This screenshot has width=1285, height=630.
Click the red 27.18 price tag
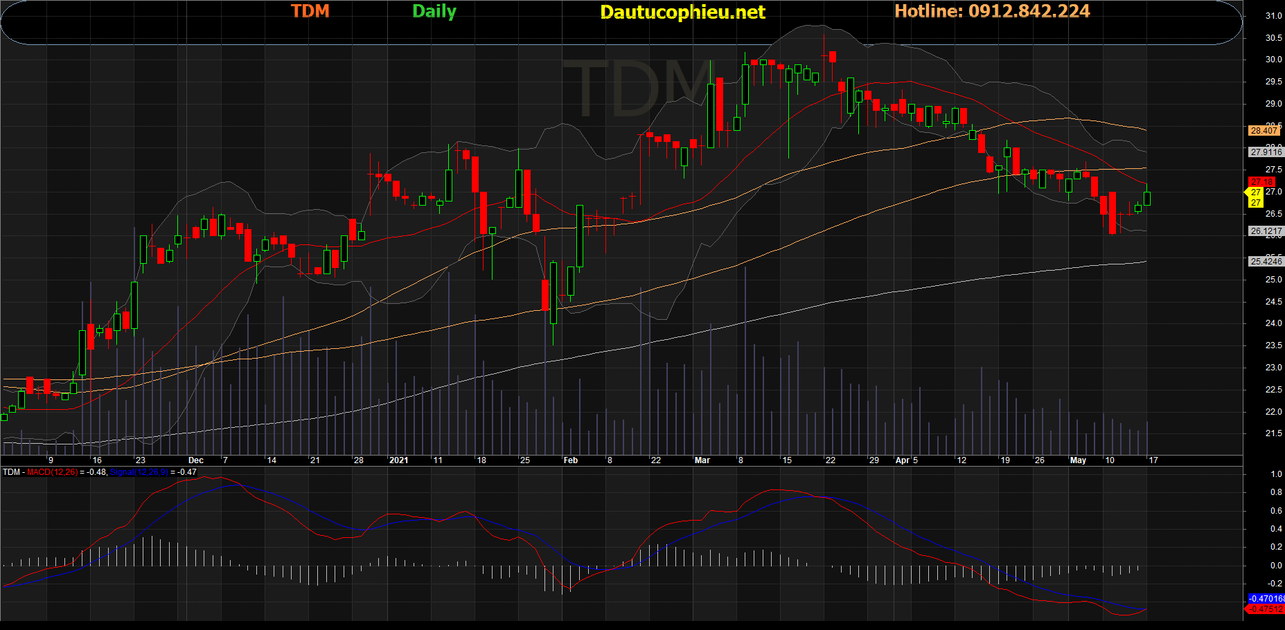point(1262,182)
